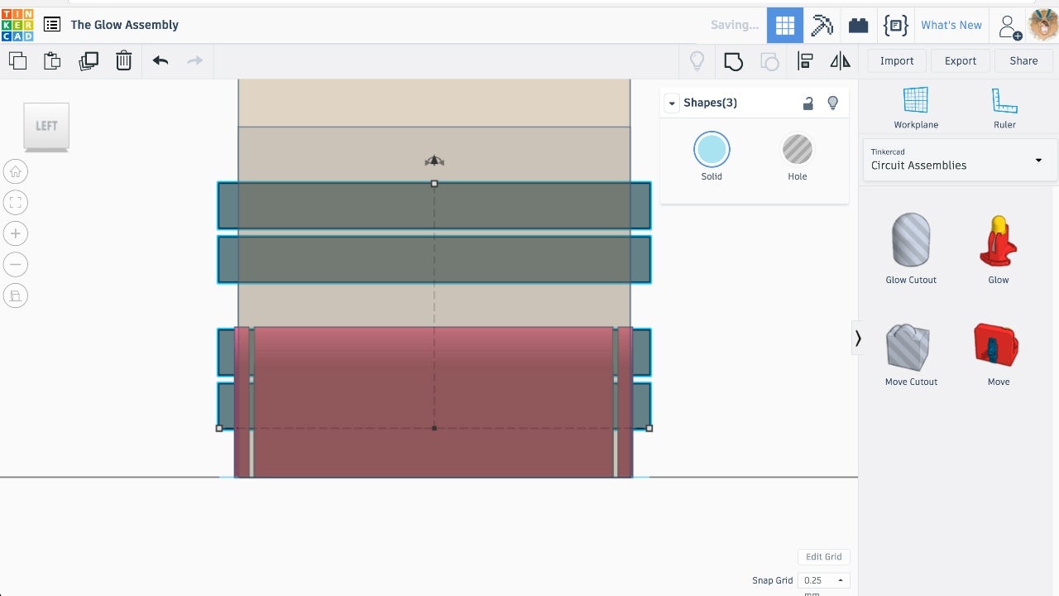Open the Align tool

805,60
